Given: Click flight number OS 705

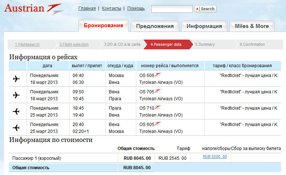Looking at the screenshot, I should point(147,92).
